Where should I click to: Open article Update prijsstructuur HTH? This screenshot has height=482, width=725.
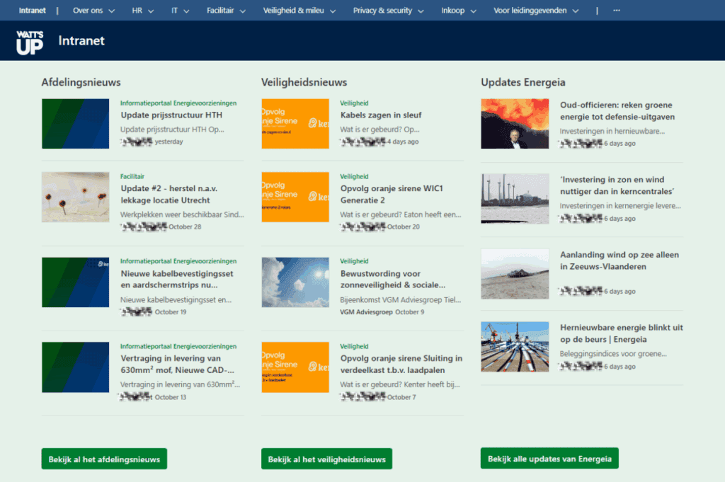171,115
